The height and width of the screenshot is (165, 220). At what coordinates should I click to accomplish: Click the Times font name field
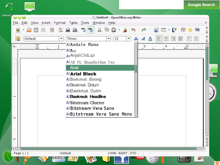86,39
